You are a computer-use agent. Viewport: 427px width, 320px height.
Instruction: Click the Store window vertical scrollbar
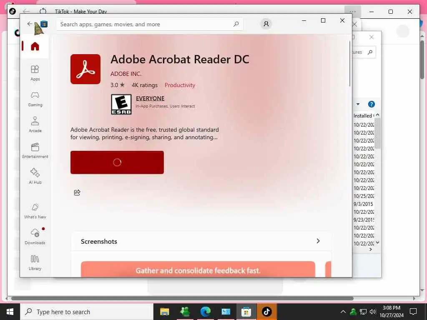click(350, 64)
